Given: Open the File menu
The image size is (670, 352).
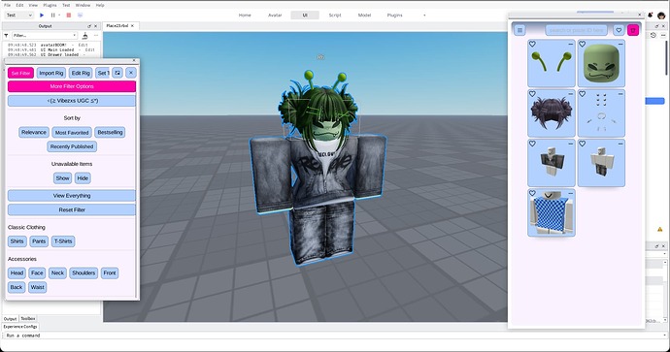Looking at the screenshot, I should click(7, 5).
